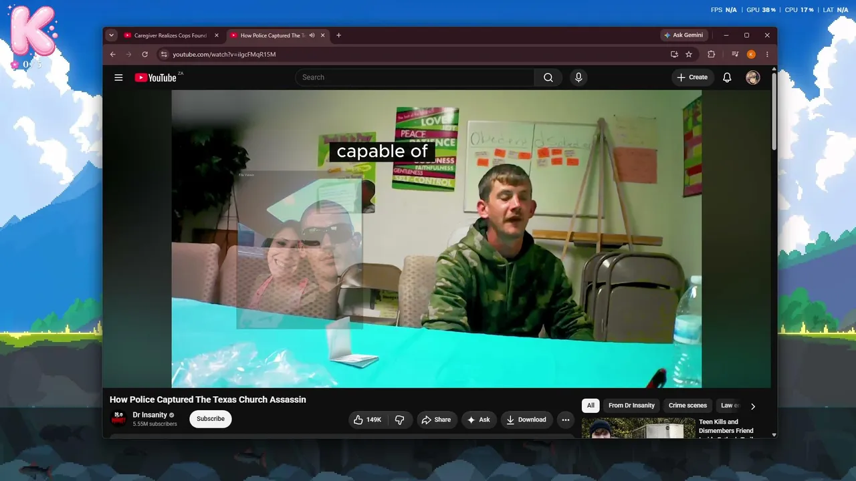The width and height of the screenshot is (856, 481).
Task: Open Chrome's three-dot menu
Action: (x=767, y=54)
